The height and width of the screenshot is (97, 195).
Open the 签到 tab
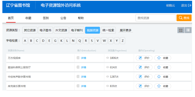(x=46, y=18)
